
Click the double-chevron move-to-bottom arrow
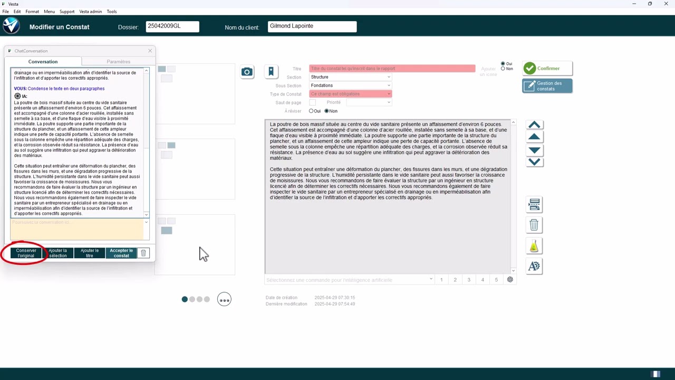[534, 161]
